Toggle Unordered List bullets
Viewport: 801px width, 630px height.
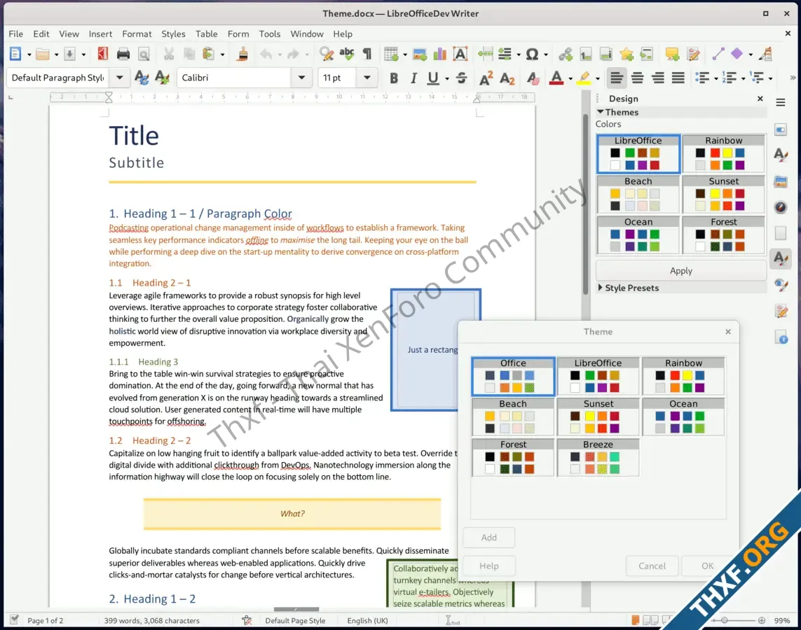(702, 78)
